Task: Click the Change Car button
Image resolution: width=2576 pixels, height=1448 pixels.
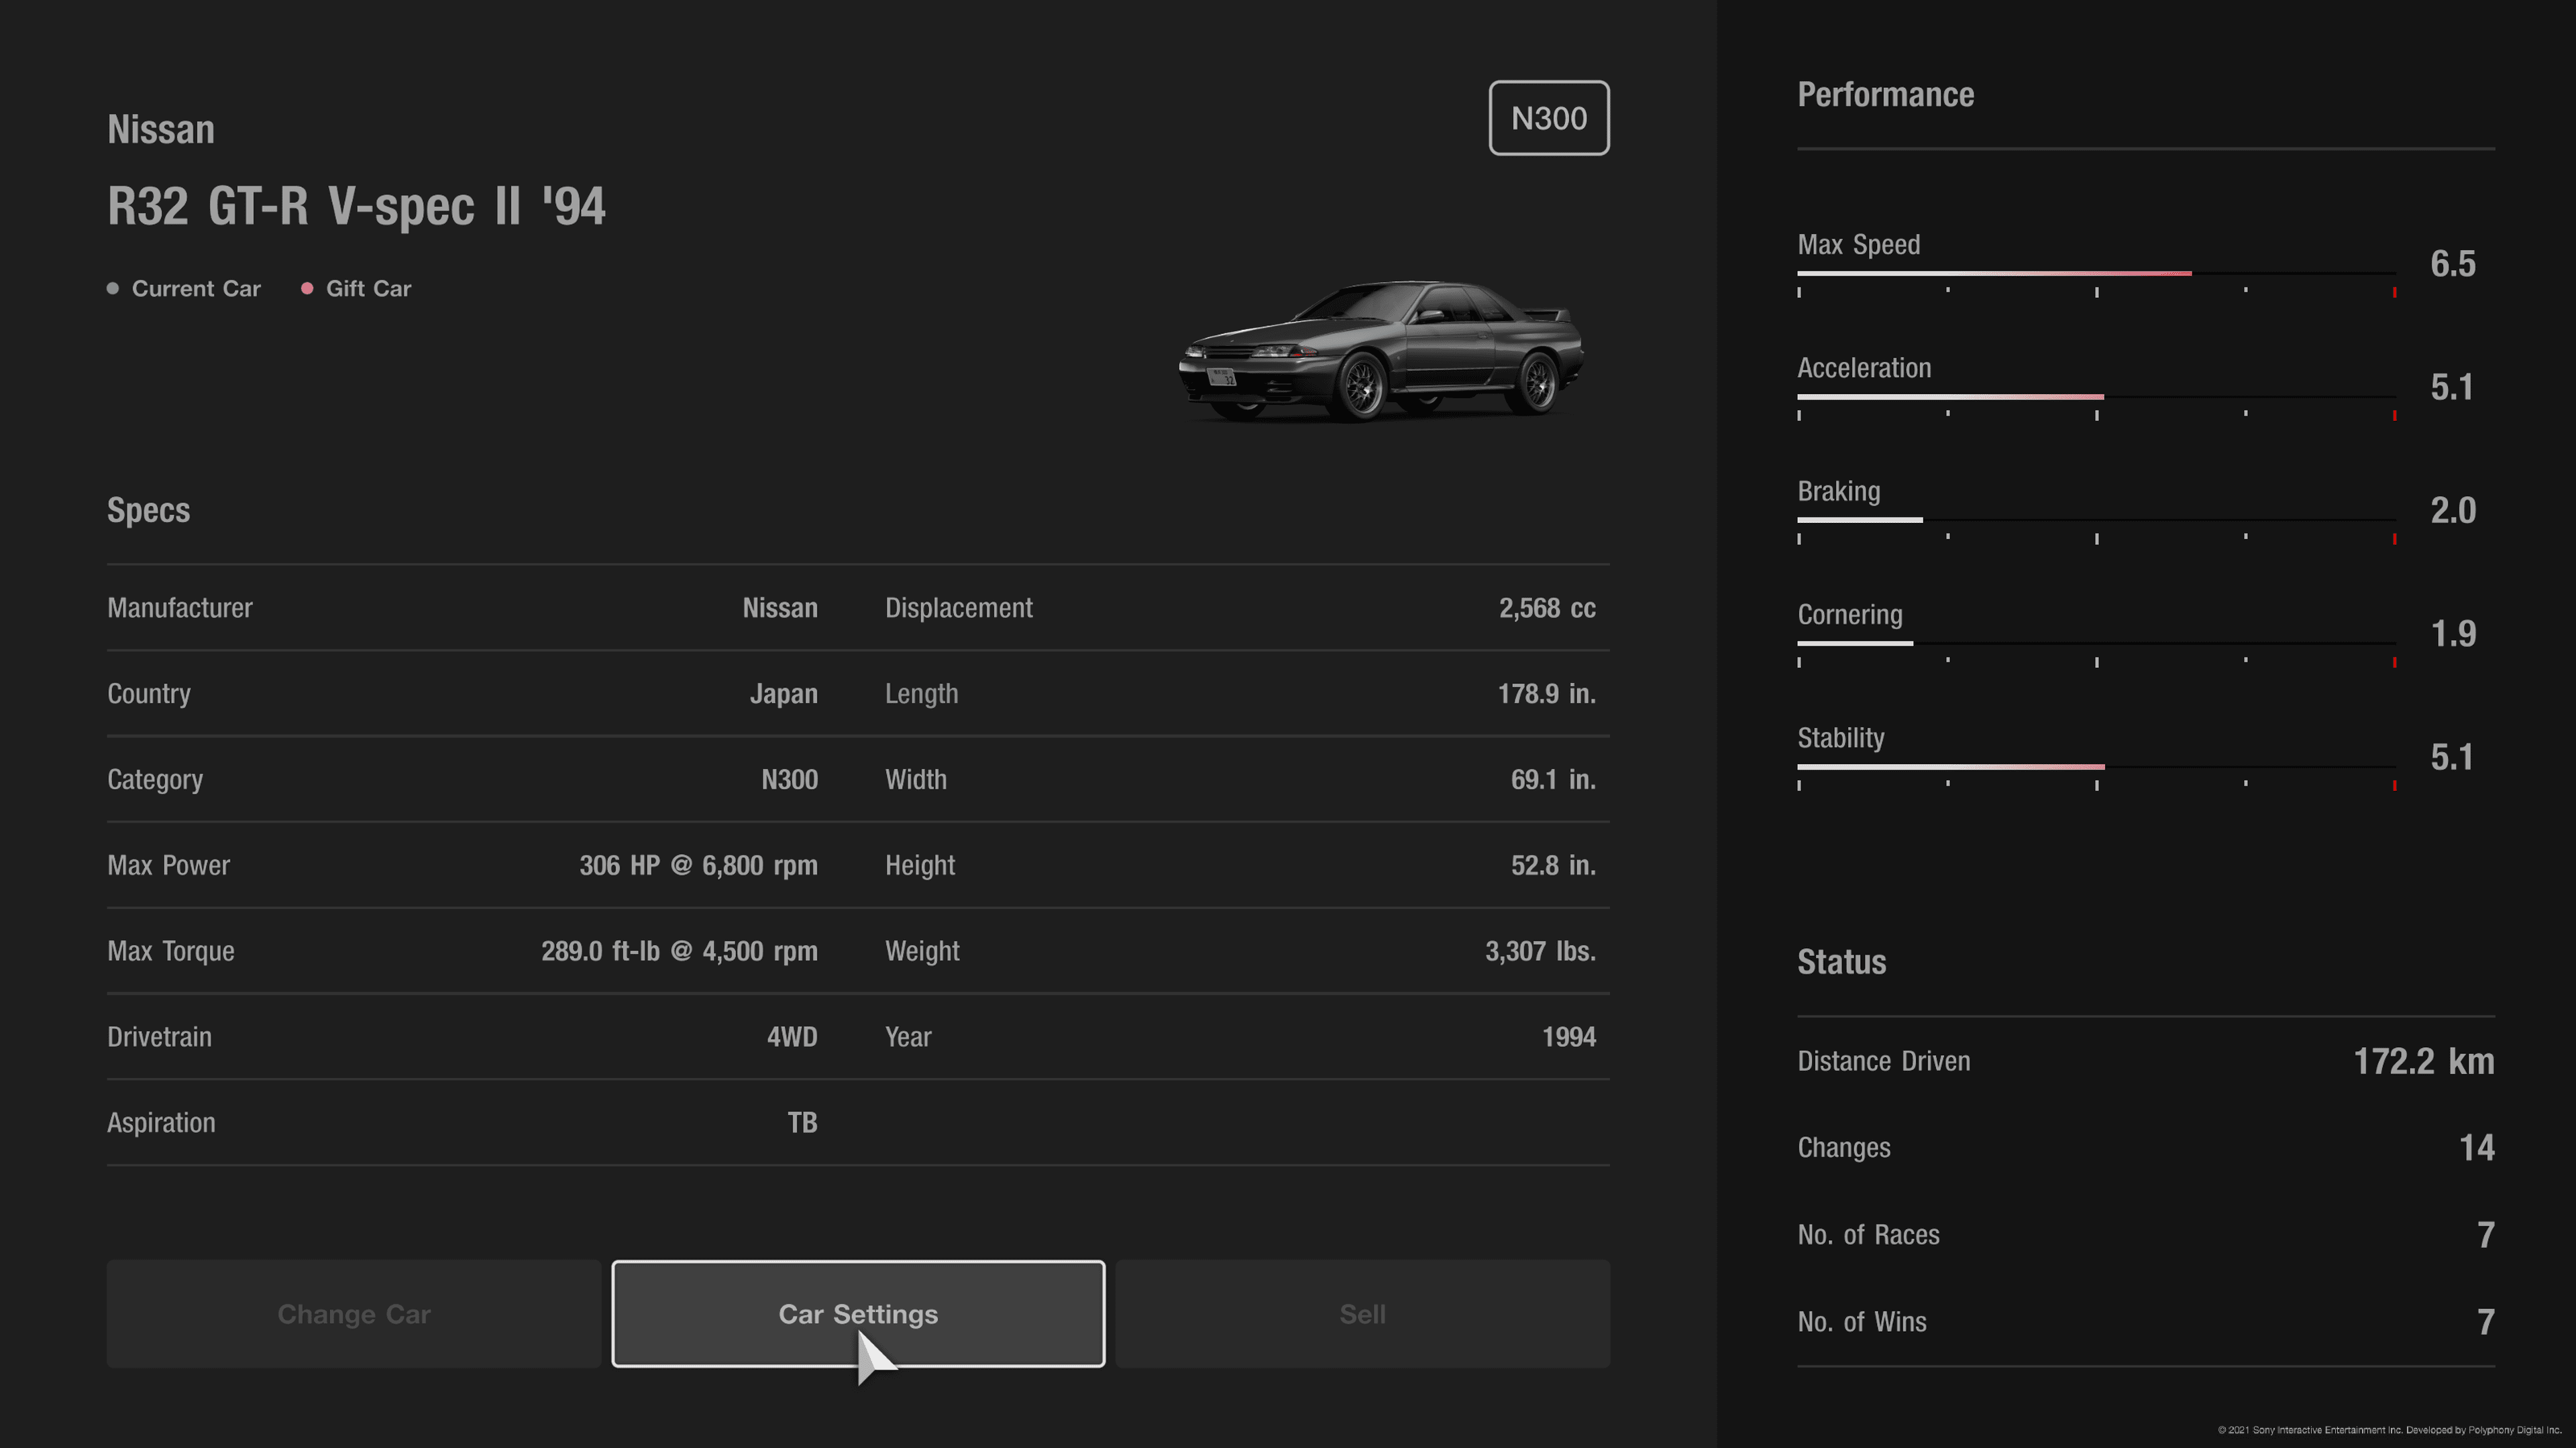Action: click(354, 1313)
